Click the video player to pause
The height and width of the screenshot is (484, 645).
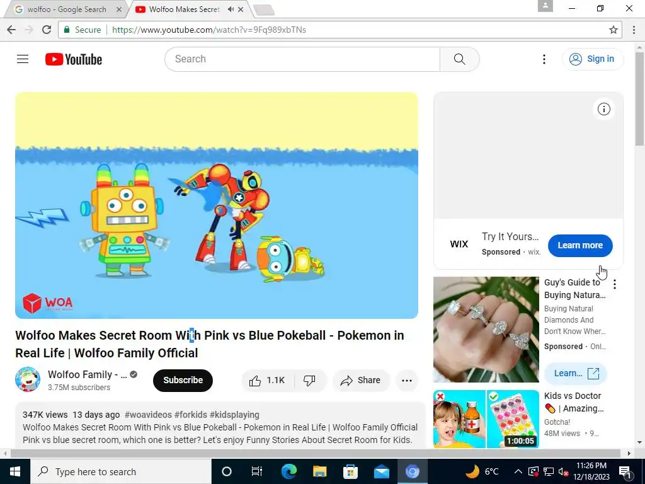pyautogui.click(x=217, y=205)
